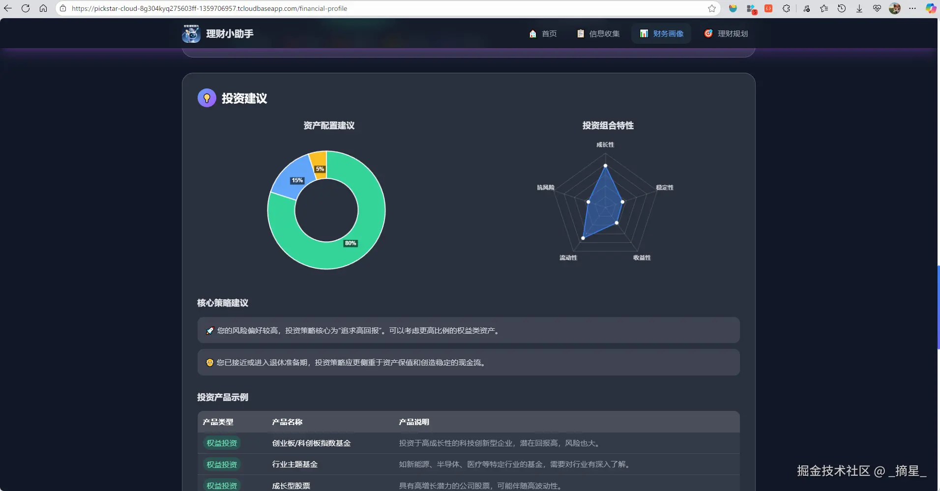The image size is (940, 491).
Task: Open the 信息收集 nav tab
Action: [x=598, y=33]
